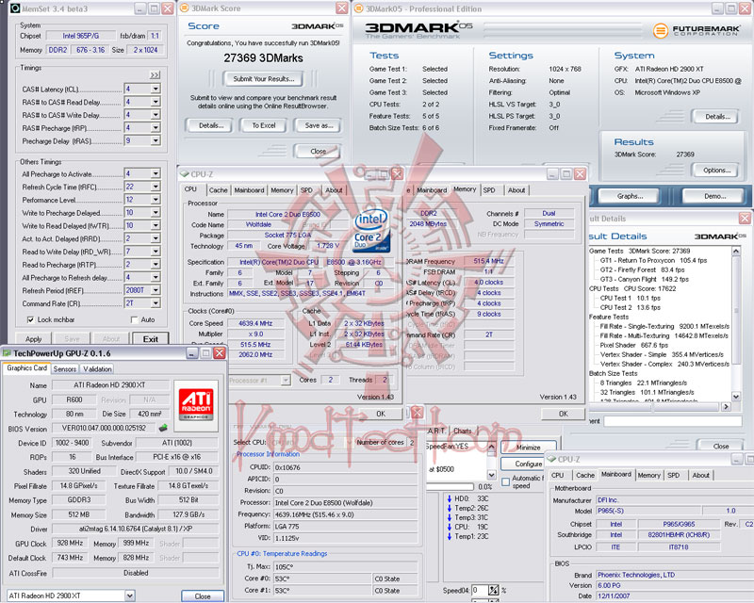Click OK button in CPU-Z memory window
The height and width of the screenshot is (603, 754).
pos(563,414)
